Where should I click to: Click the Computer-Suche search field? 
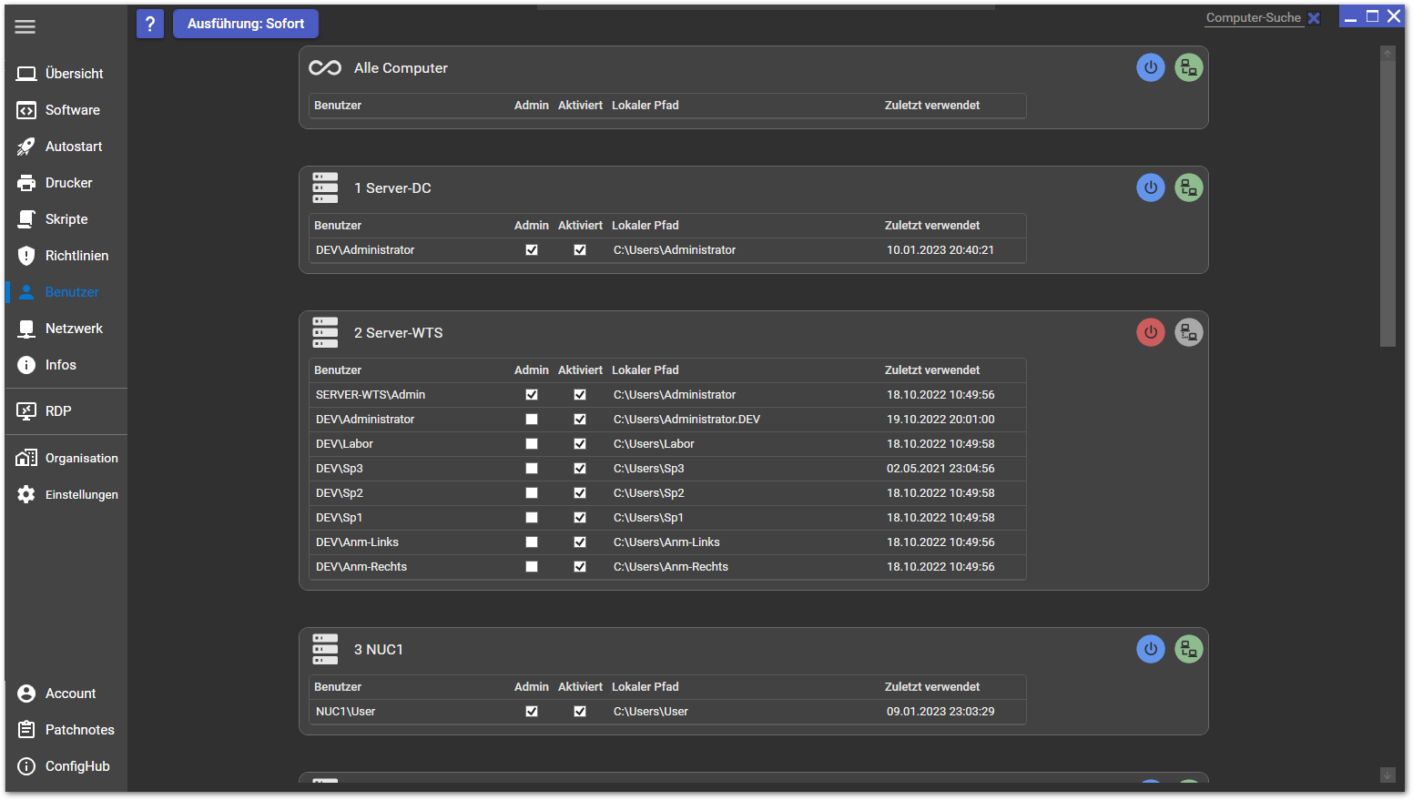tap(1254, 18)
